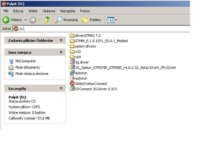
Task: Click the grey forward arrow icon
Action: [33, 20]
